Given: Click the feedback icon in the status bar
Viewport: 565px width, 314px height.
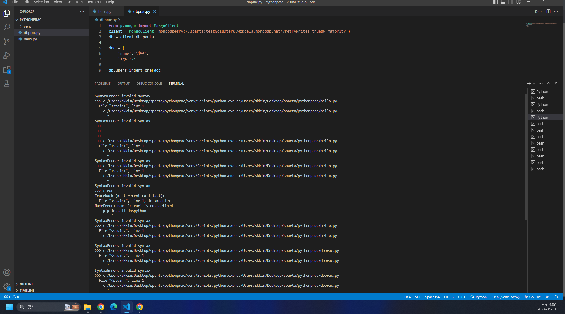Looking at the screenshot, I should point(547,297).
